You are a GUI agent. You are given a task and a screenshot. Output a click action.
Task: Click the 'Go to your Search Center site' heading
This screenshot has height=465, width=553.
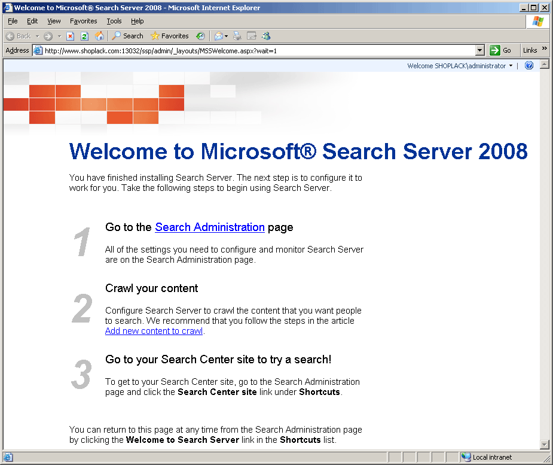click(218, 360)
